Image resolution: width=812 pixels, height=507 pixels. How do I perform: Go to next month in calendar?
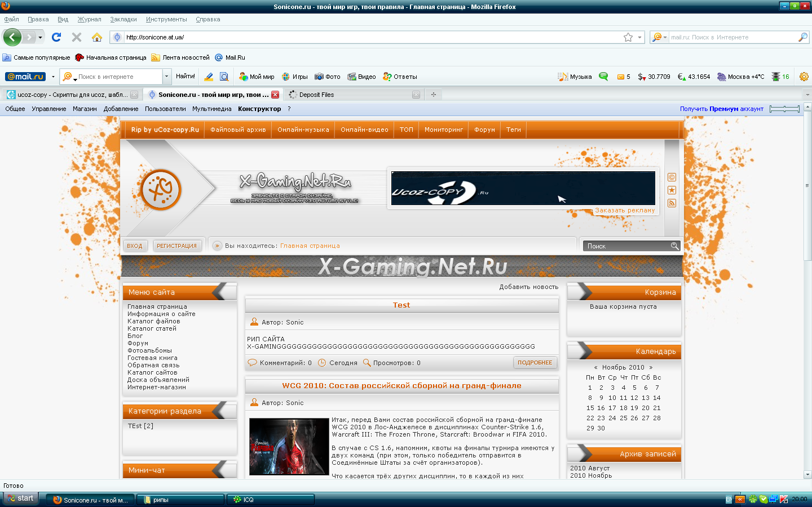coord(651,367)
